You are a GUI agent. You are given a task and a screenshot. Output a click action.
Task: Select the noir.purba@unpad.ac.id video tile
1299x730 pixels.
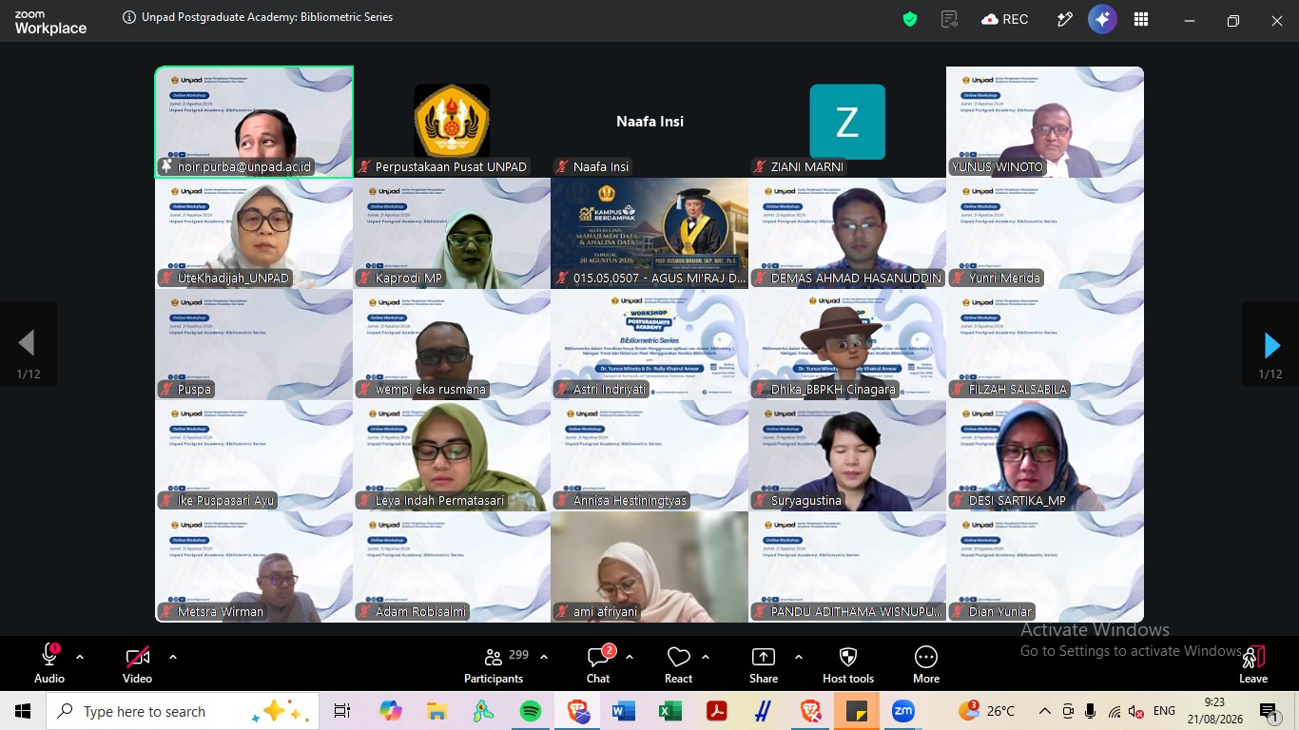point(254,122)
